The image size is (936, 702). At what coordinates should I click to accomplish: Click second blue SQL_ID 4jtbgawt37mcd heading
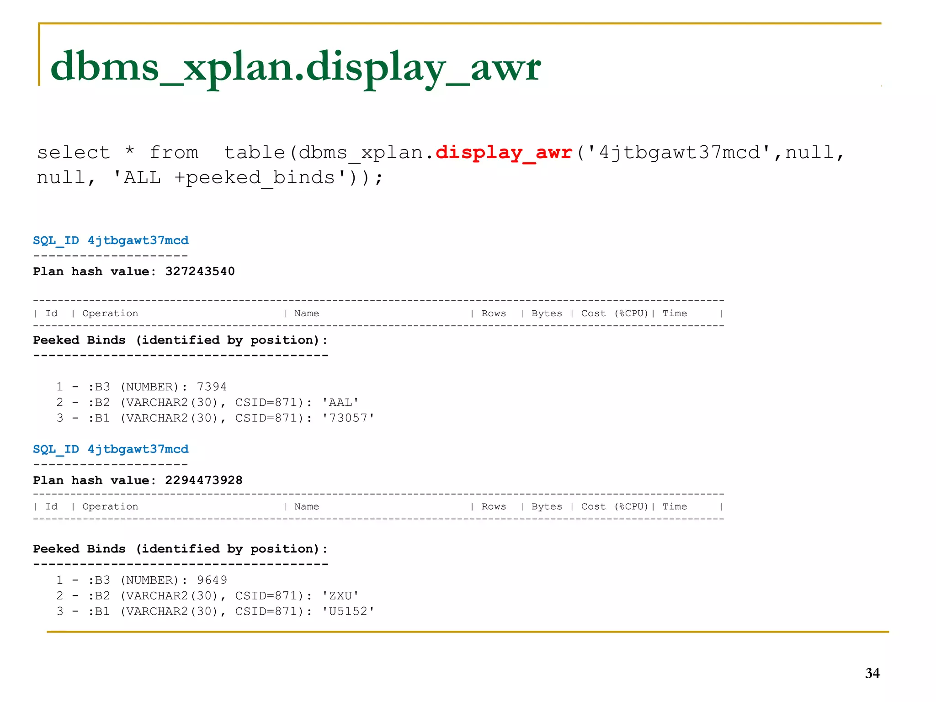coord(111,450)
